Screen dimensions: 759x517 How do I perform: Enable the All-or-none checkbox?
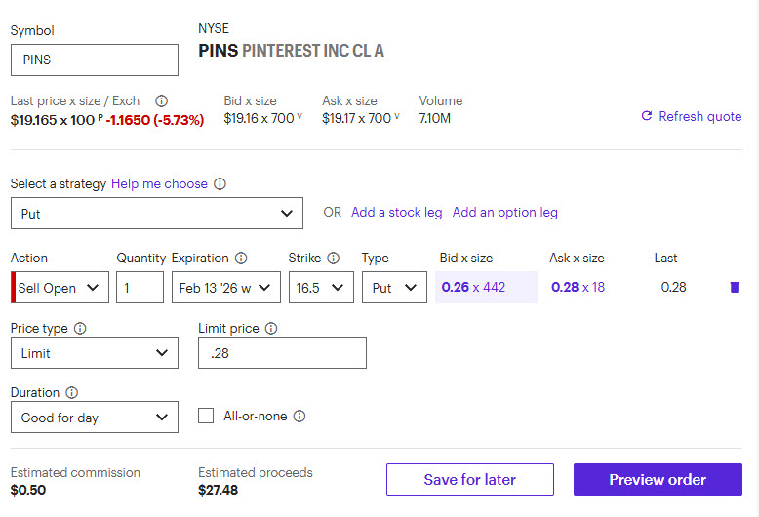click(x=206, y=416)
